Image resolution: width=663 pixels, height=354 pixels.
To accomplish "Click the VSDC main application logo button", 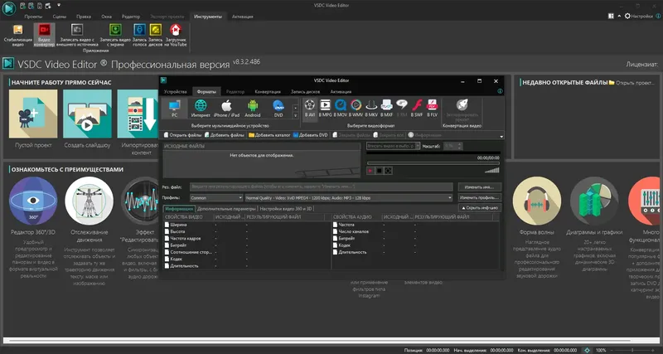I will [8, 7].
